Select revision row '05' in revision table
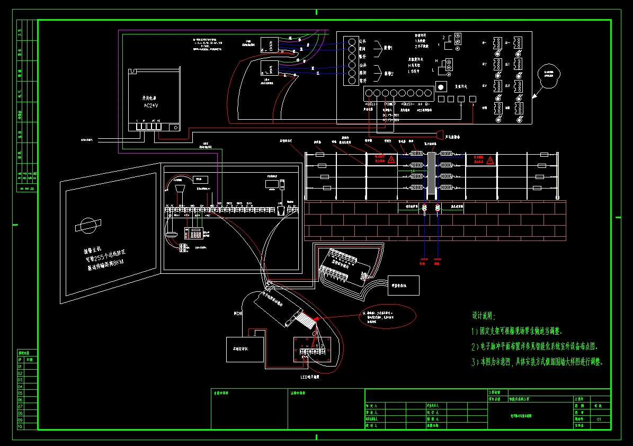Image resolution: width=633 pixels, height=446 pixels. coord(27,393)
